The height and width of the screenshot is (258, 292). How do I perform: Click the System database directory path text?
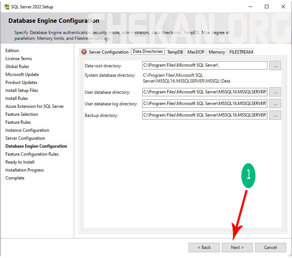tap(186, 78)
